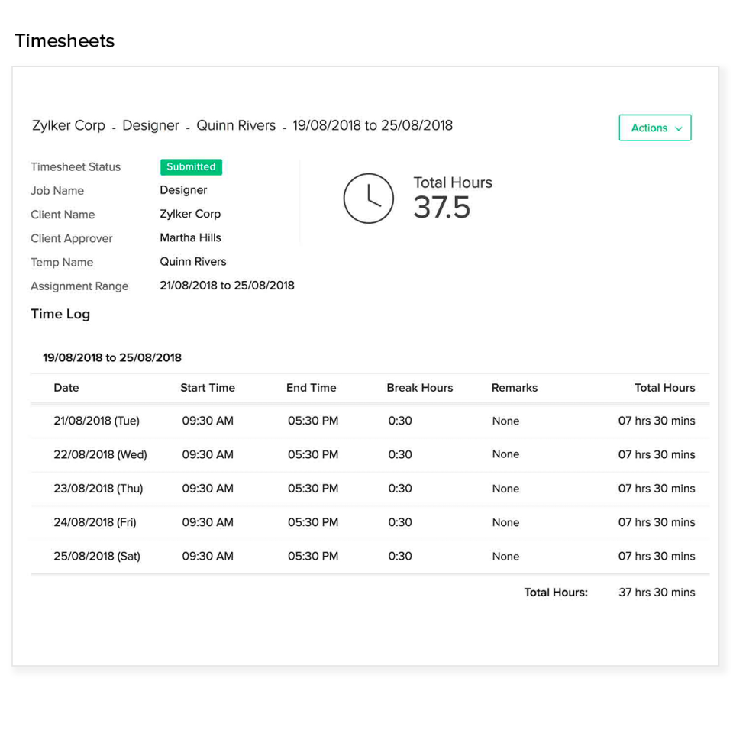Image resolution: width=733 pixels, height=733 pixels.
Task: Click the Designer job name value
Action: [183, 190]
